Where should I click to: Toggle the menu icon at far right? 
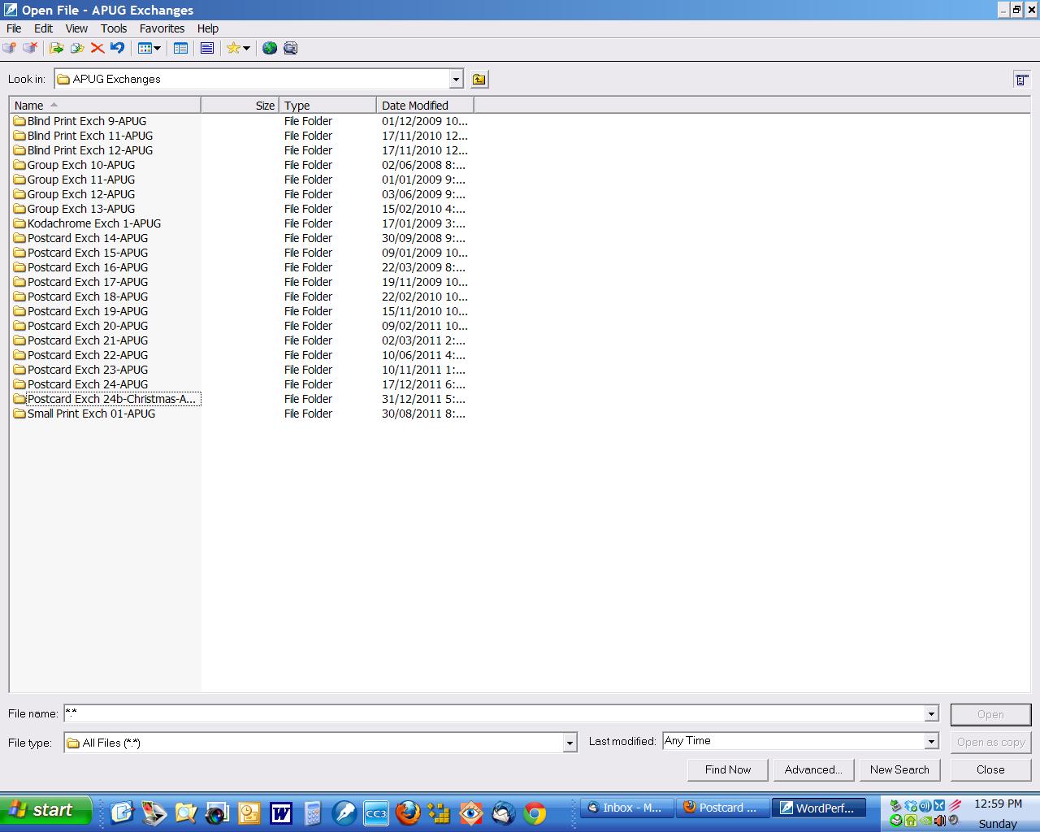click(1021, 79)
